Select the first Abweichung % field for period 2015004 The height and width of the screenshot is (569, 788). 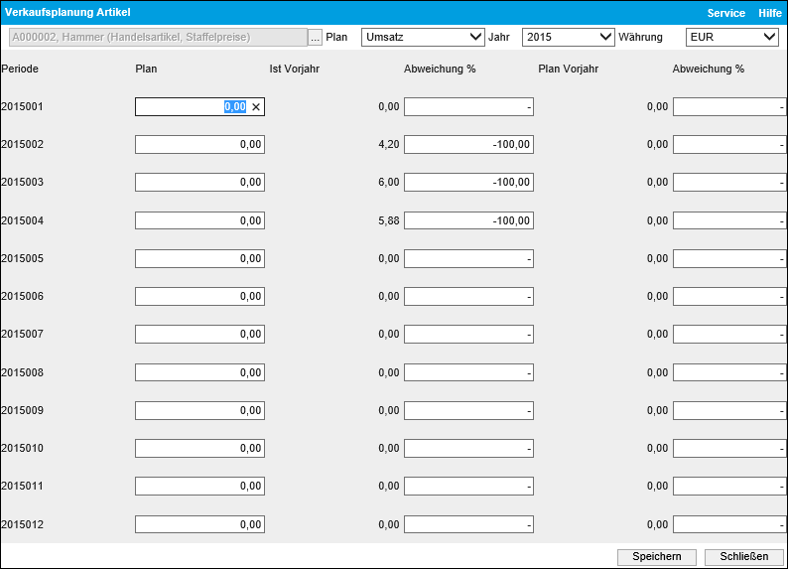[468, 220]
